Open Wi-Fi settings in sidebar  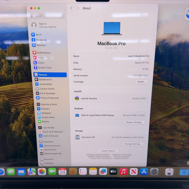(37, 35)
